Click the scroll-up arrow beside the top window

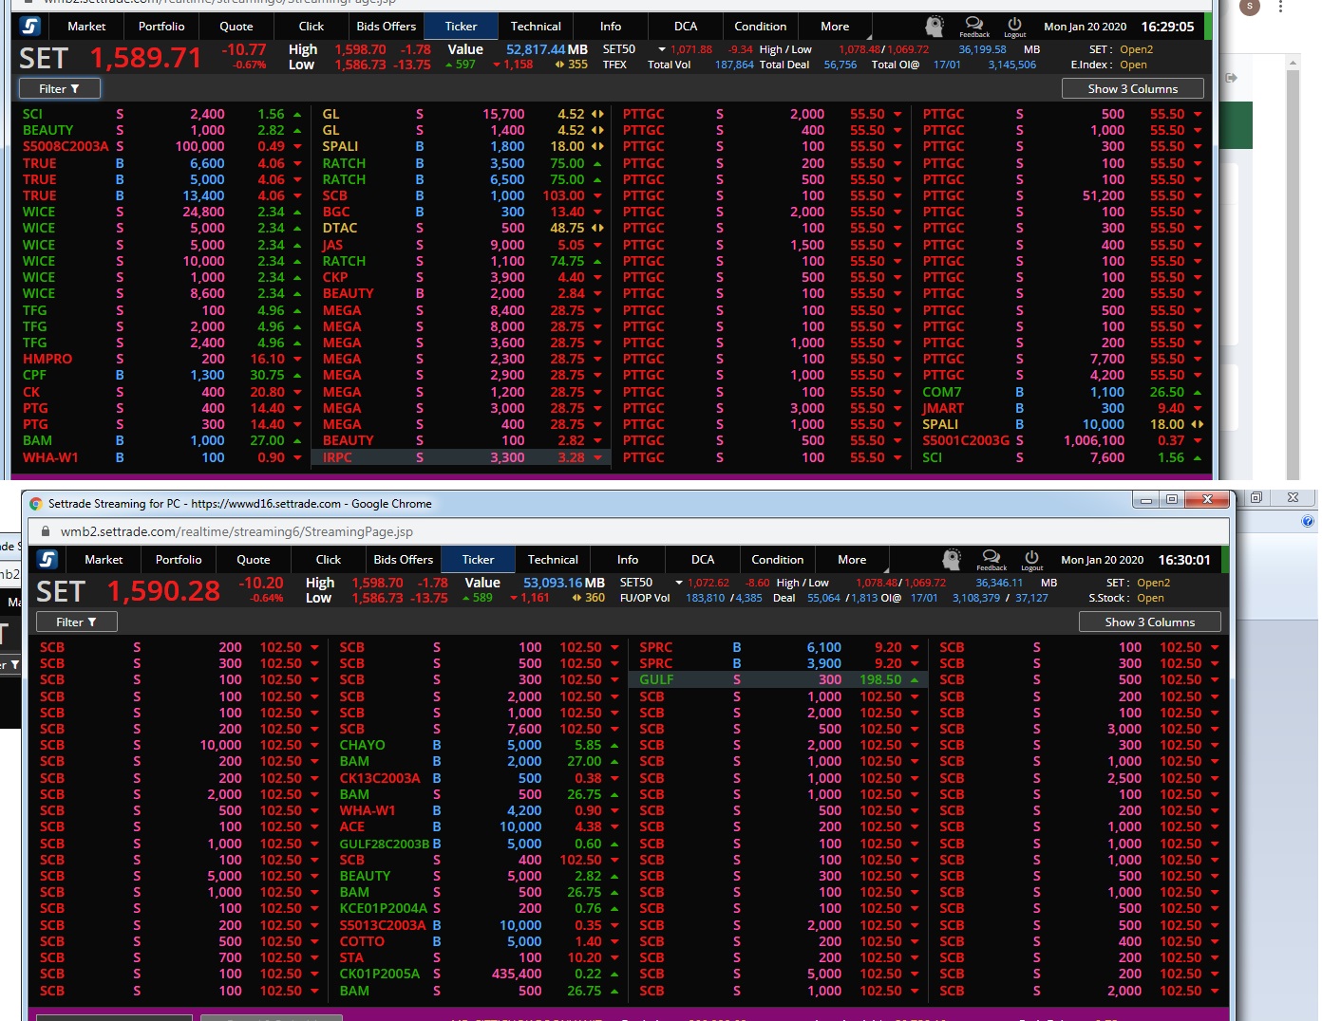click(x=1293, y=62)
